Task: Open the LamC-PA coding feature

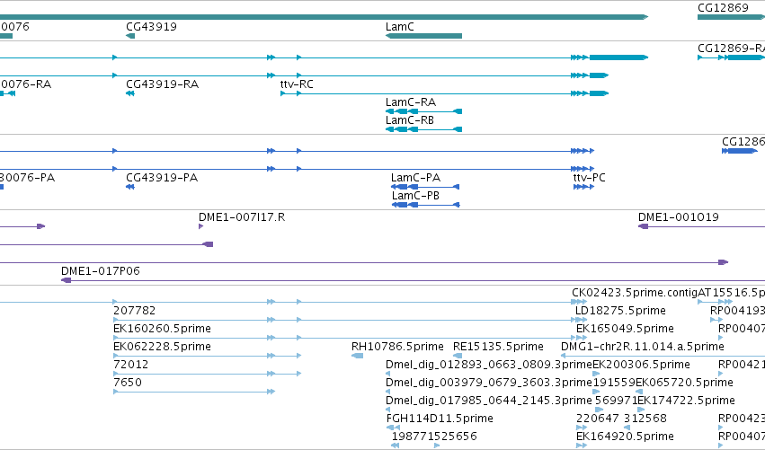Action: click(425, 187)
